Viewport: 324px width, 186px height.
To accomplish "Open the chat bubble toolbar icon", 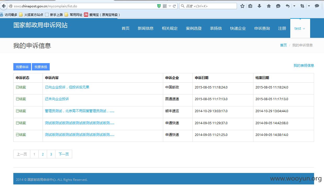I will (x=317, y=6).
